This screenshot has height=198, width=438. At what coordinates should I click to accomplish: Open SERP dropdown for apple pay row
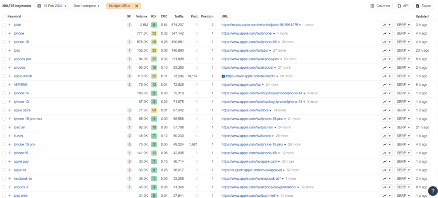click(403, 161)
